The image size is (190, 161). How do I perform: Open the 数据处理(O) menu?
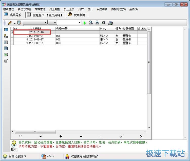coord(119,9)
